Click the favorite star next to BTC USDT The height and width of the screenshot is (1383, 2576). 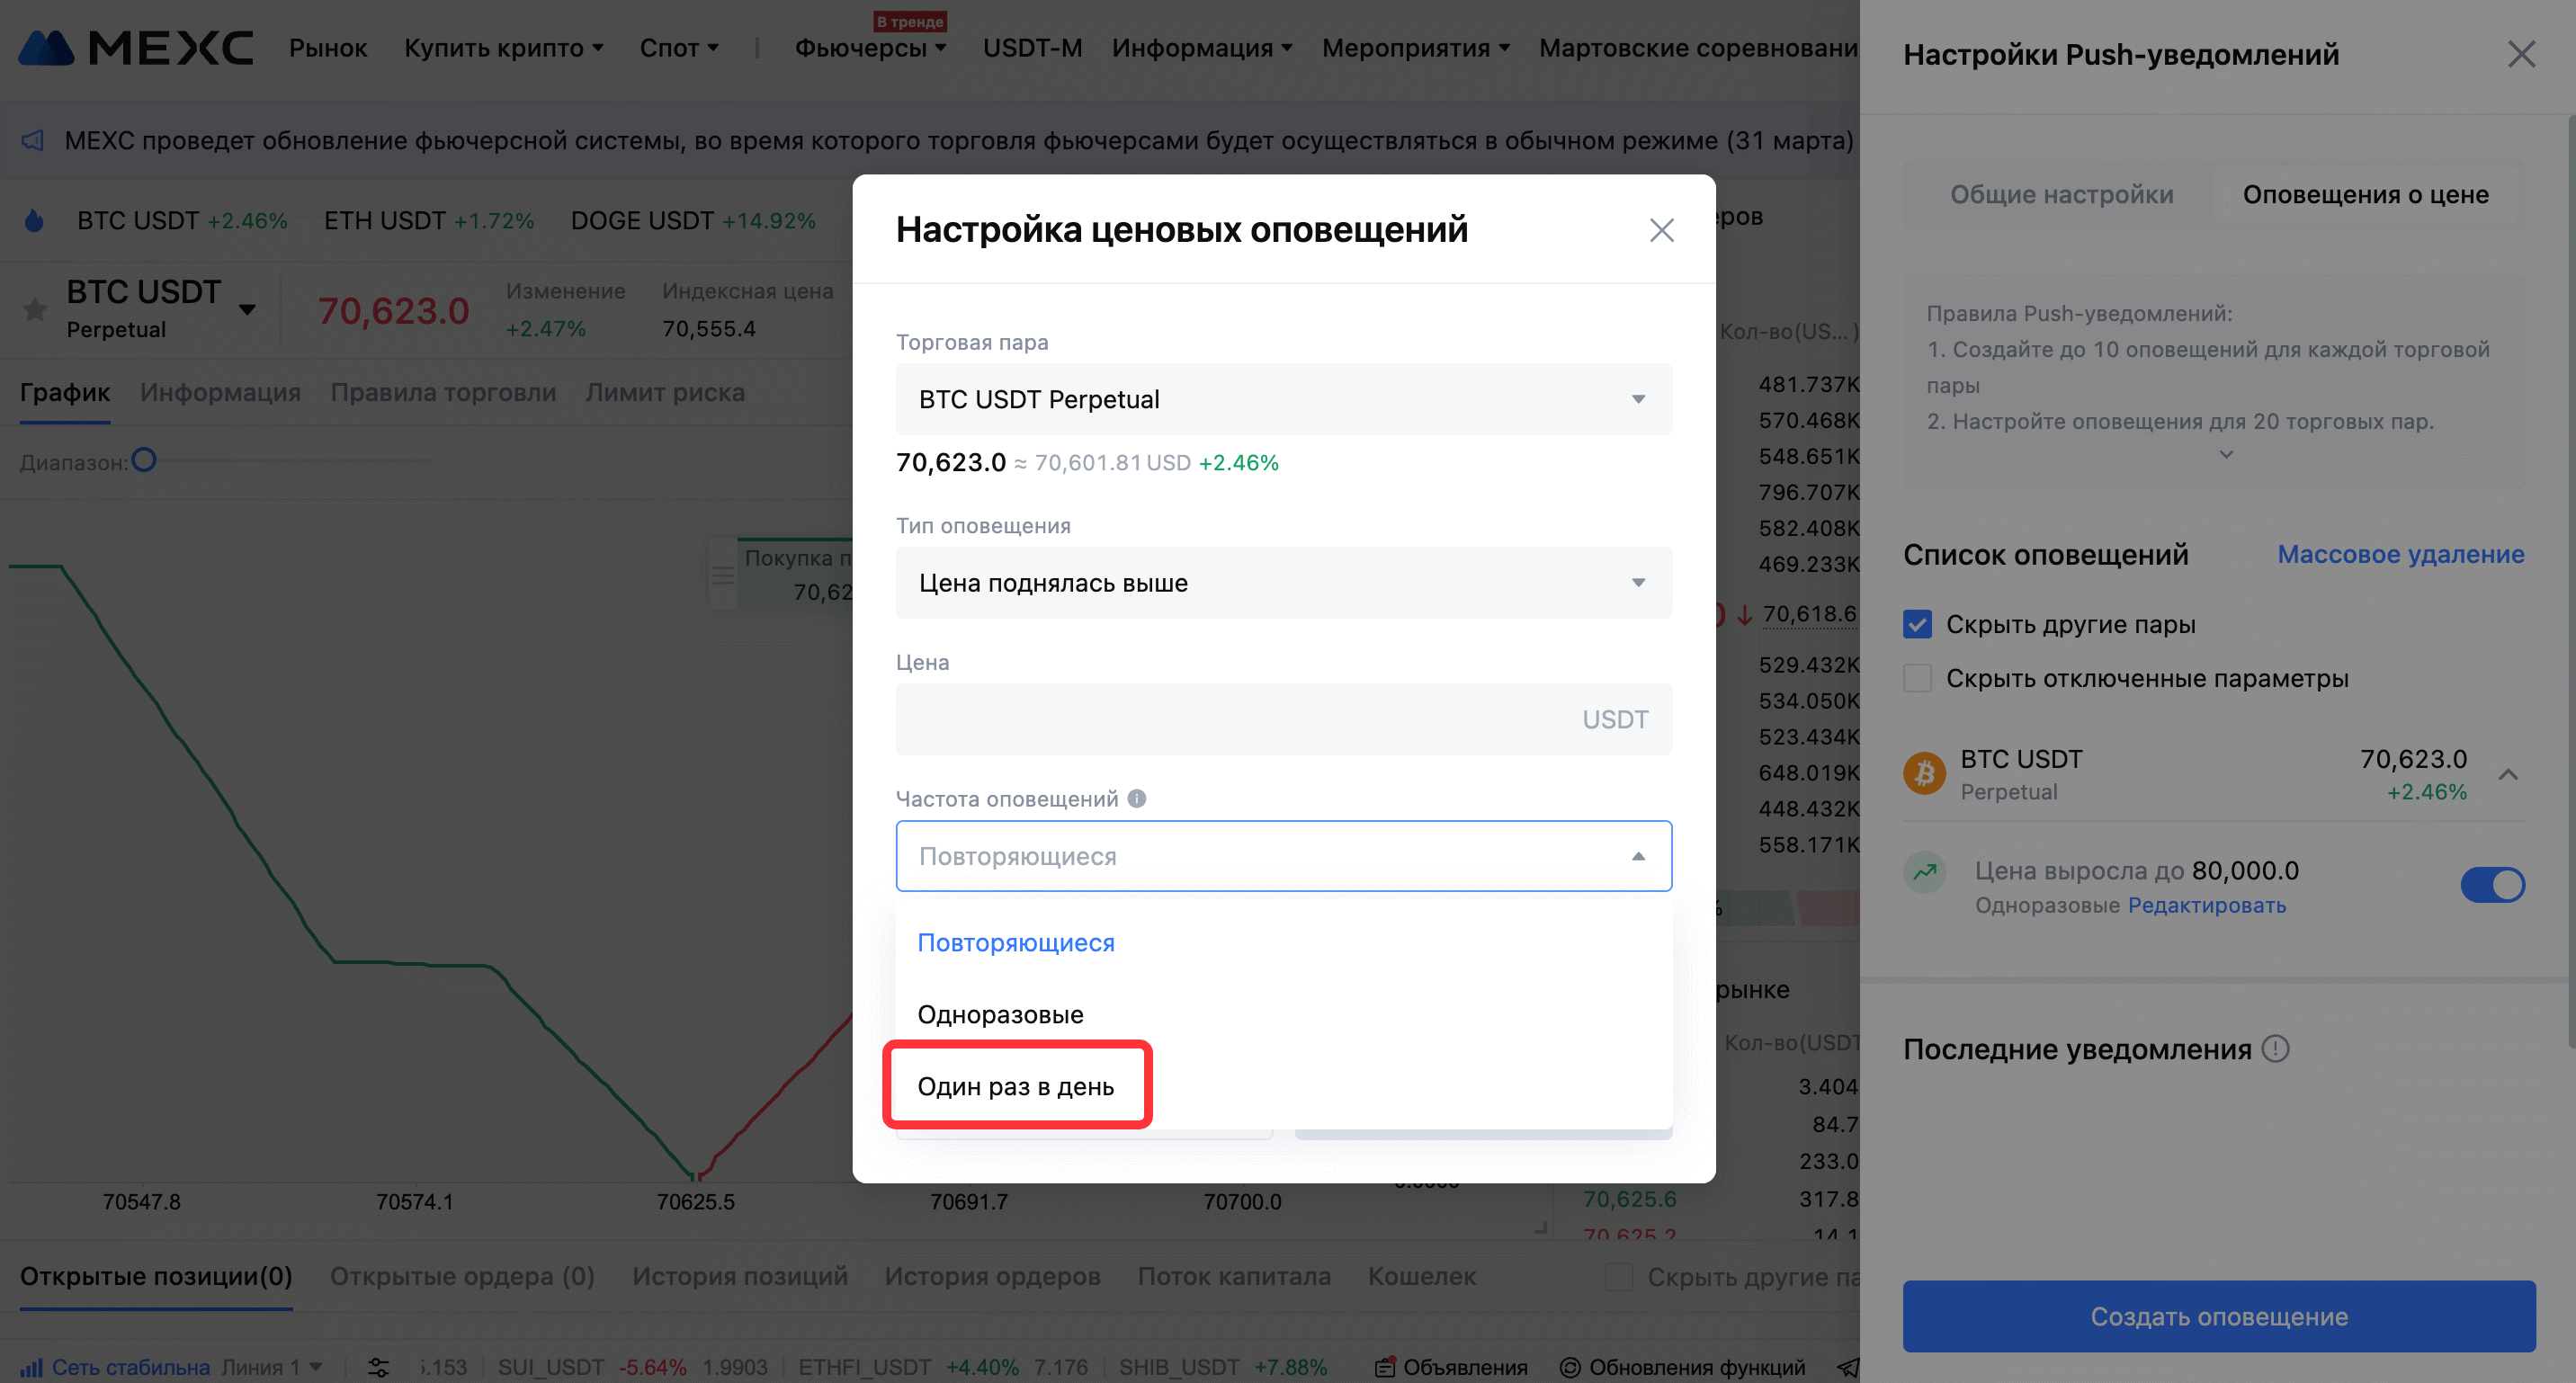click(35, 310)
